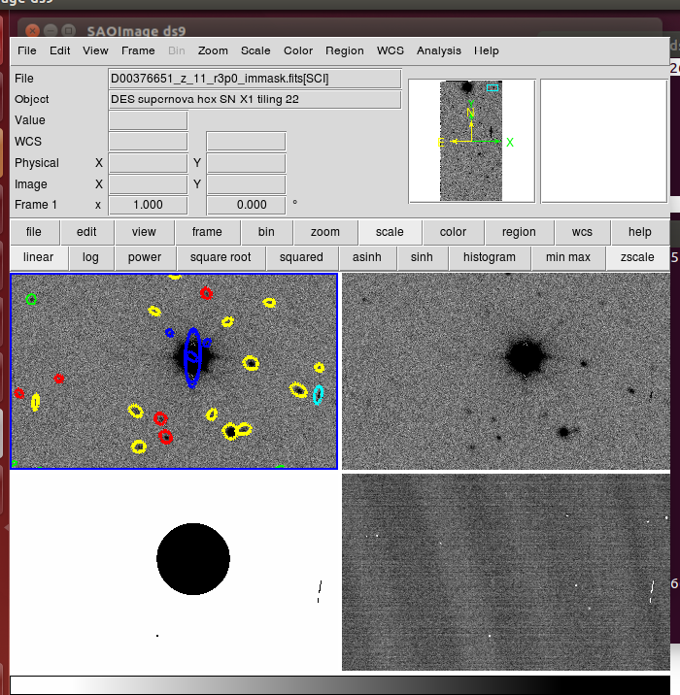Select the cyan ellipse region marker
Viewport: 680px width, 695px height.
tap(318, 394)
